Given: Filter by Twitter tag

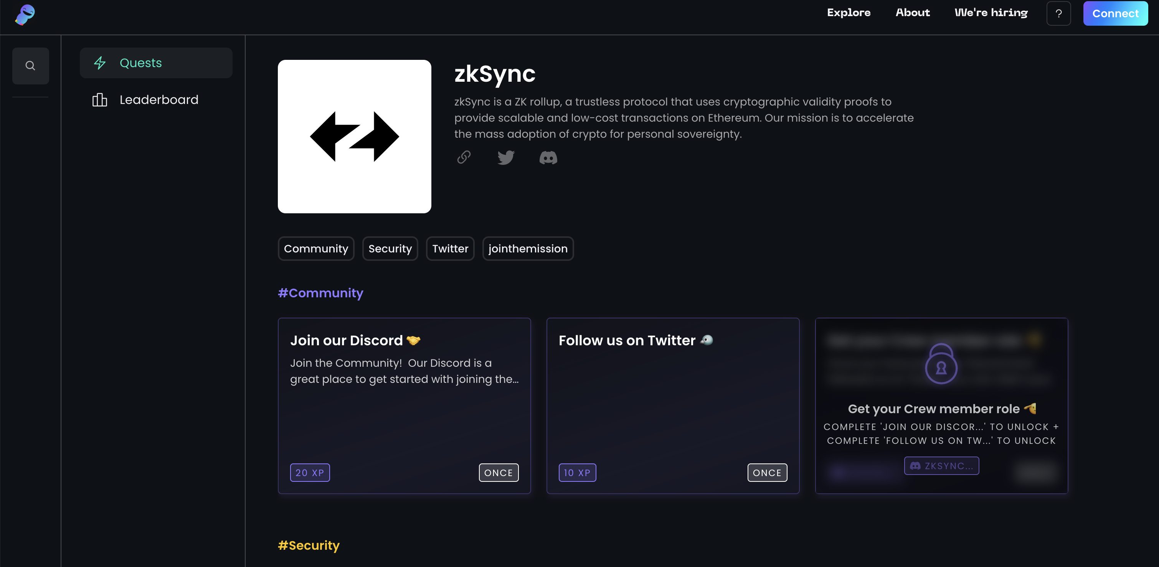Looking at the screenshot, I should tap(451, 249).
